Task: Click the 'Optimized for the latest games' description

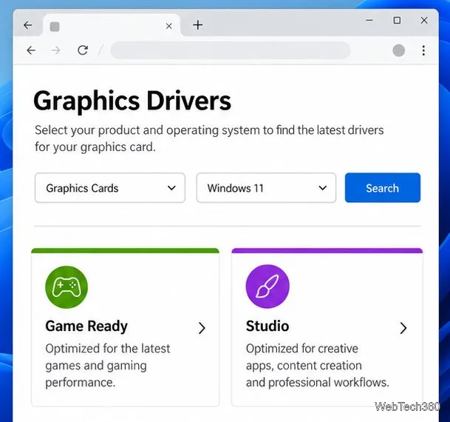Action: pyautogui.click(x=108, y=366)
